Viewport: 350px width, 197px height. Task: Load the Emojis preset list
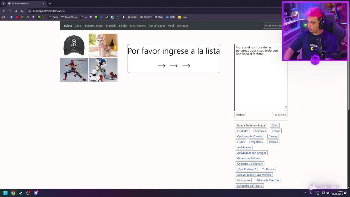click(276, 131)
